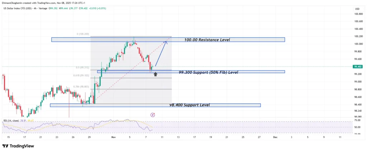
Task: Click the 27 date axis label
Action: click(259, 137)
